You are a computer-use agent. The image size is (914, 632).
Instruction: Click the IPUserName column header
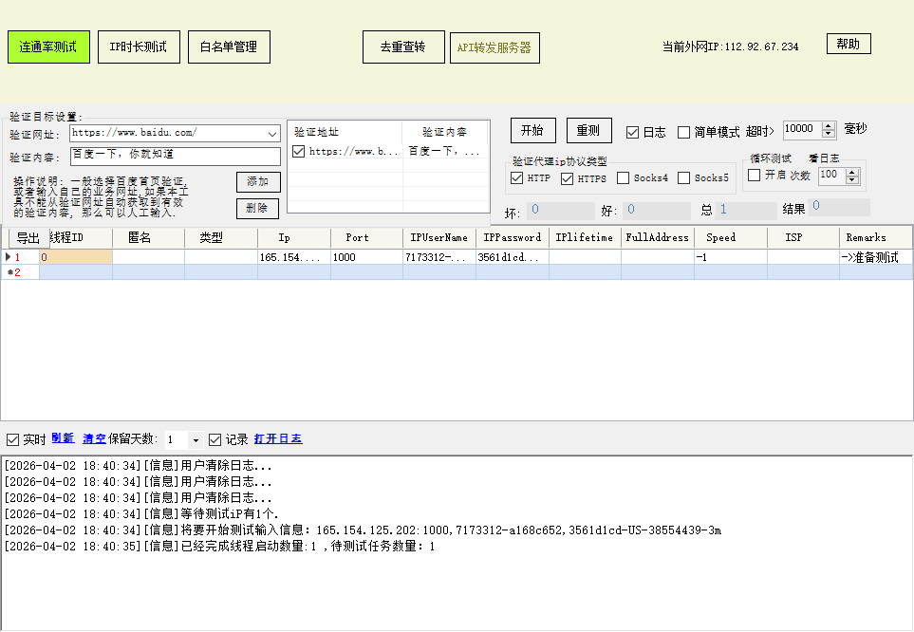click(x=438, y=238)
